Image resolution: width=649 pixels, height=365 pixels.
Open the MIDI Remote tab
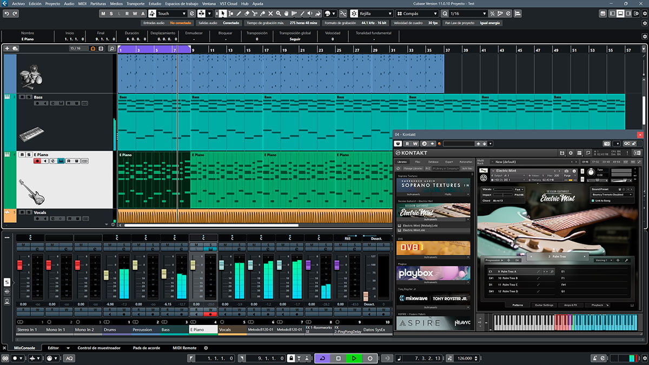184,348
